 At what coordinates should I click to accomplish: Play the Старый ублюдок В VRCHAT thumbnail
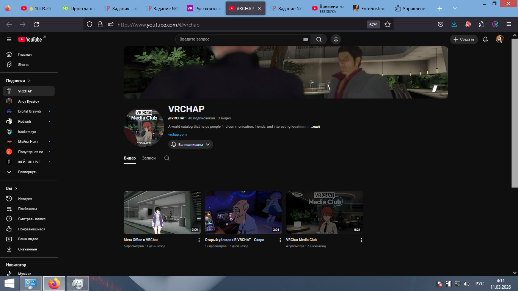pyautogui.click(x=243, y=213)
